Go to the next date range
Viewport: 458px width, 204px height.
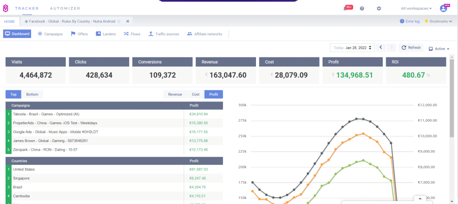tap(391, 48)
